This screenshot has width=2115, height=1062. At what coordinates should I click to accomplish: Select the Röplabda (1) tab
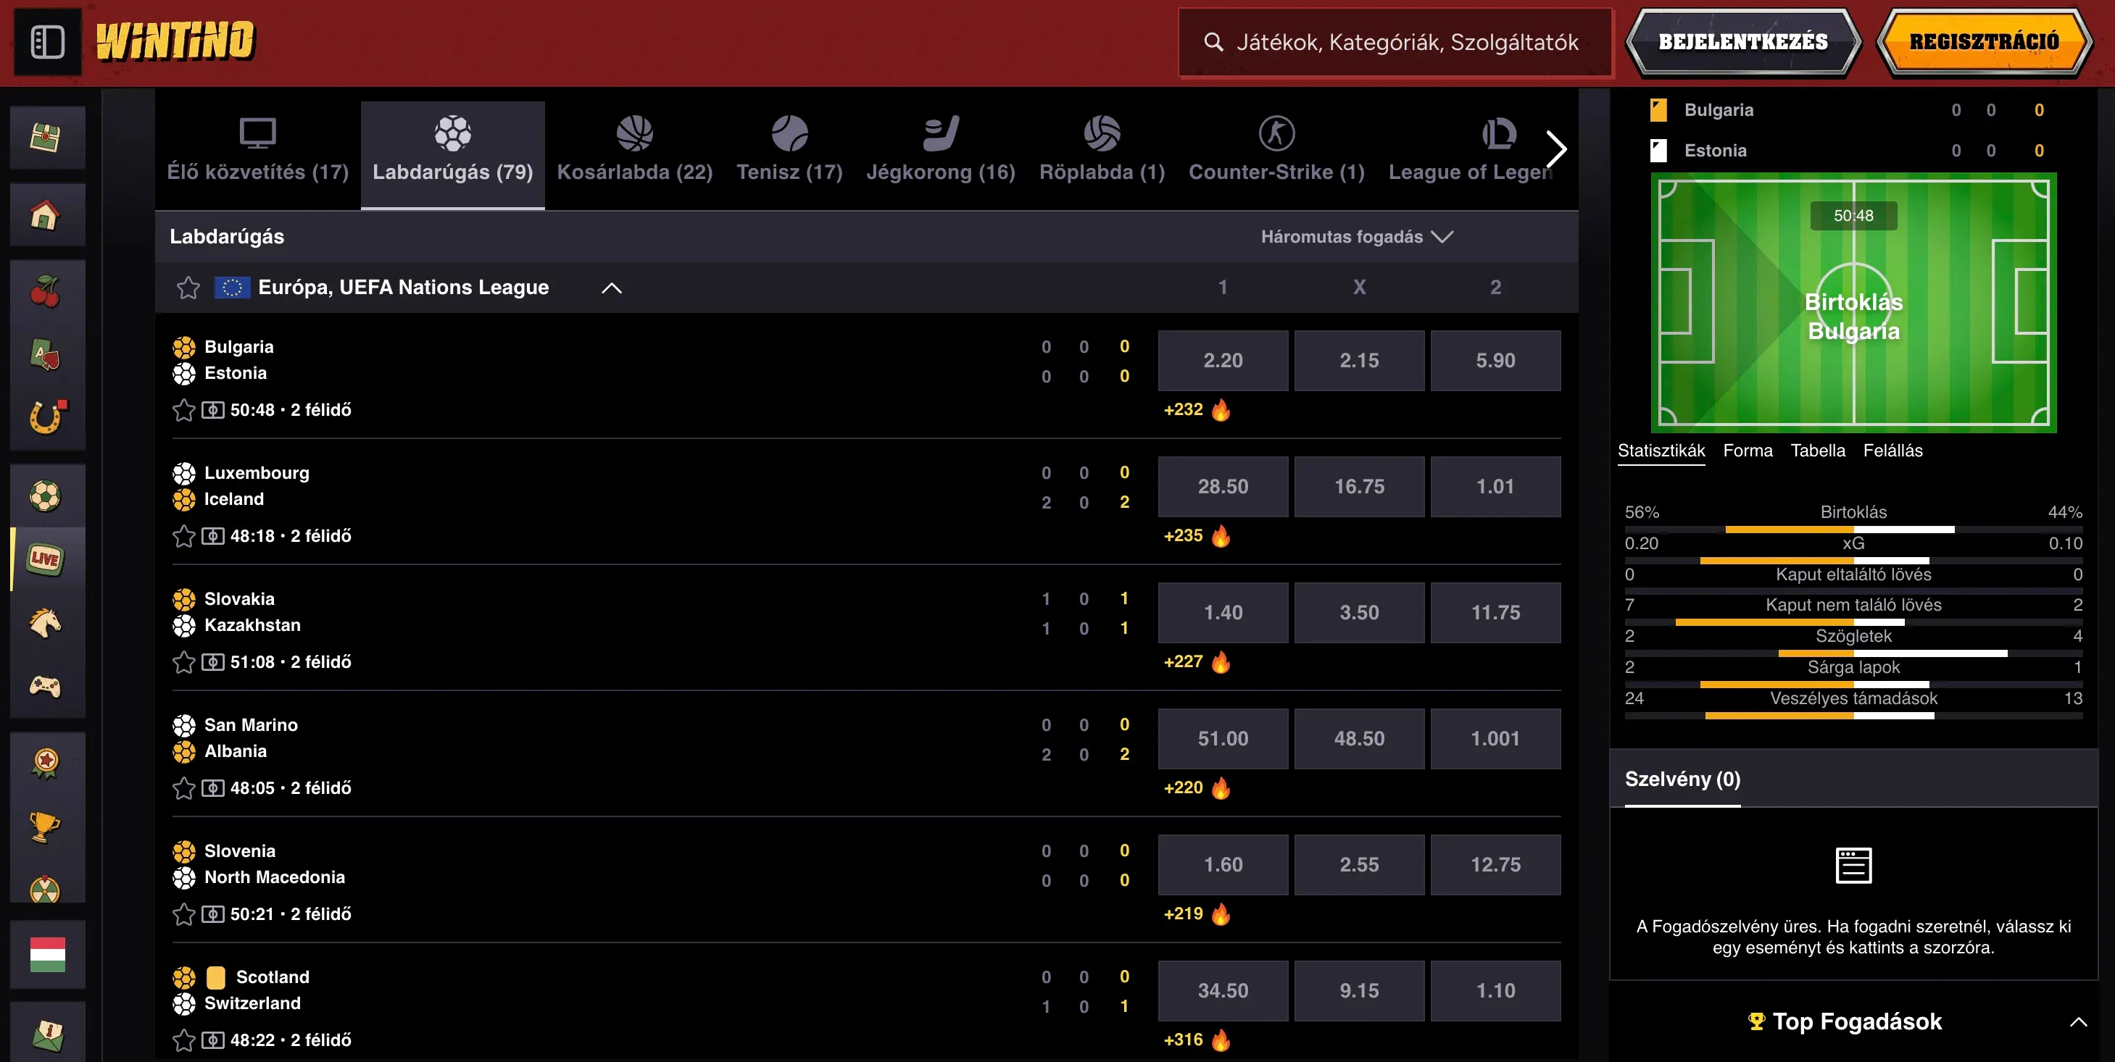click(x=1102, y=155)
